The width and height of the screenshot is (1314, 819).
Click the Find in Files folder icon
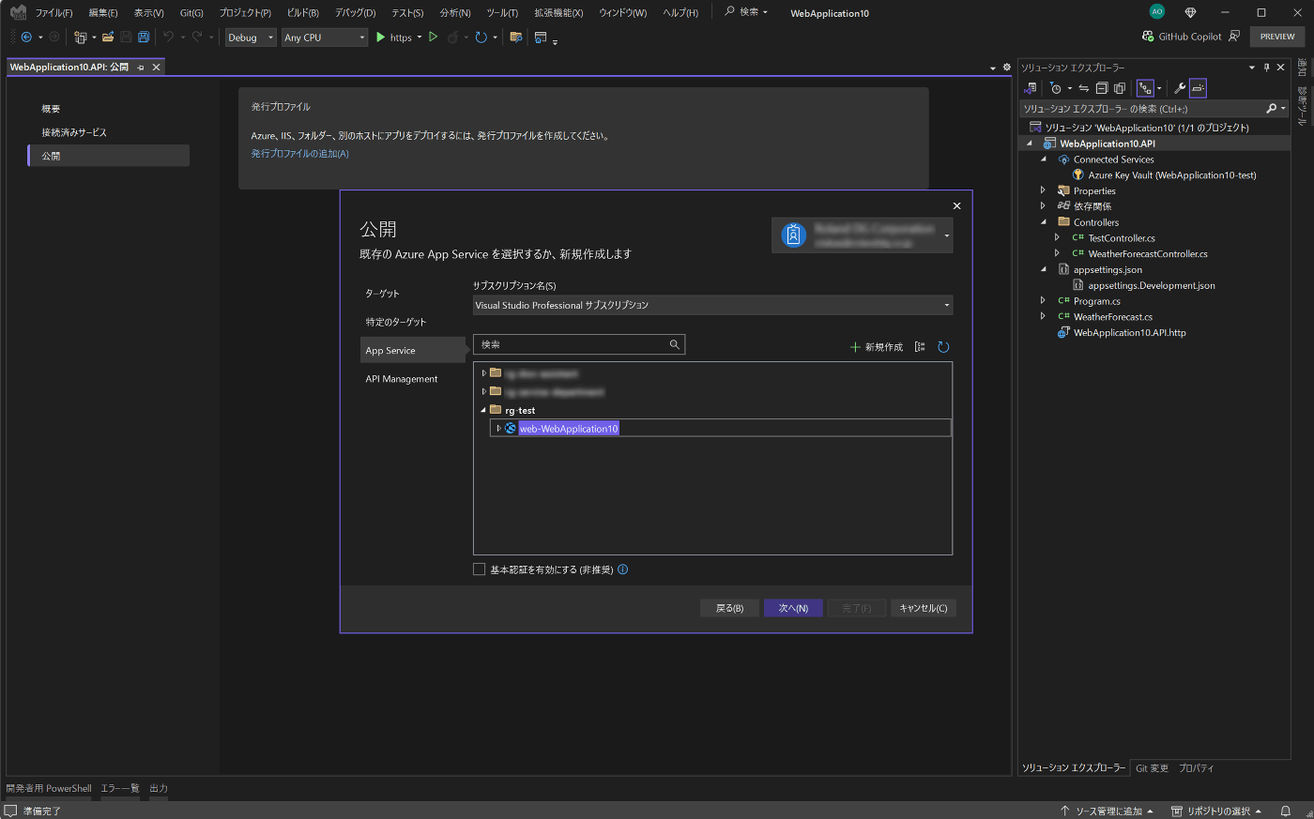point(515,38)
